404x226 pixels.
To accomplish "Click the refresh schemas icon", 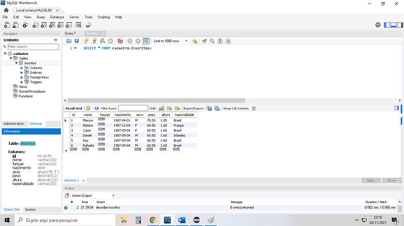I will coord(56,40).
